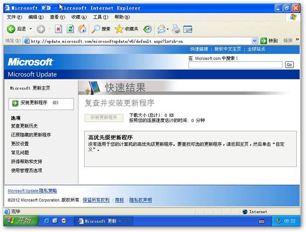This screenshot has width=306, height=232.
Task: Click the Internet zone globe in status bar
Action: [245, 212]
